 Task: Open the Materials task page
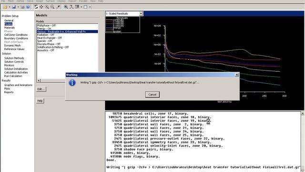click(x=10, y=28)
